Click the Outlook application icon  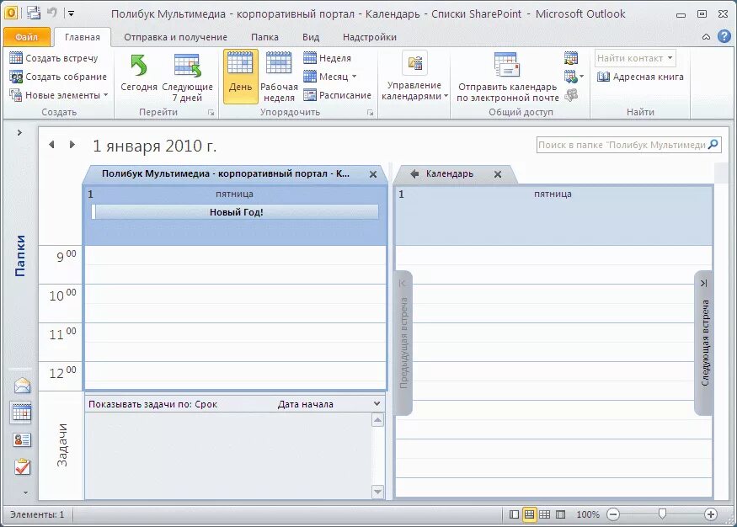click(10, 13)
